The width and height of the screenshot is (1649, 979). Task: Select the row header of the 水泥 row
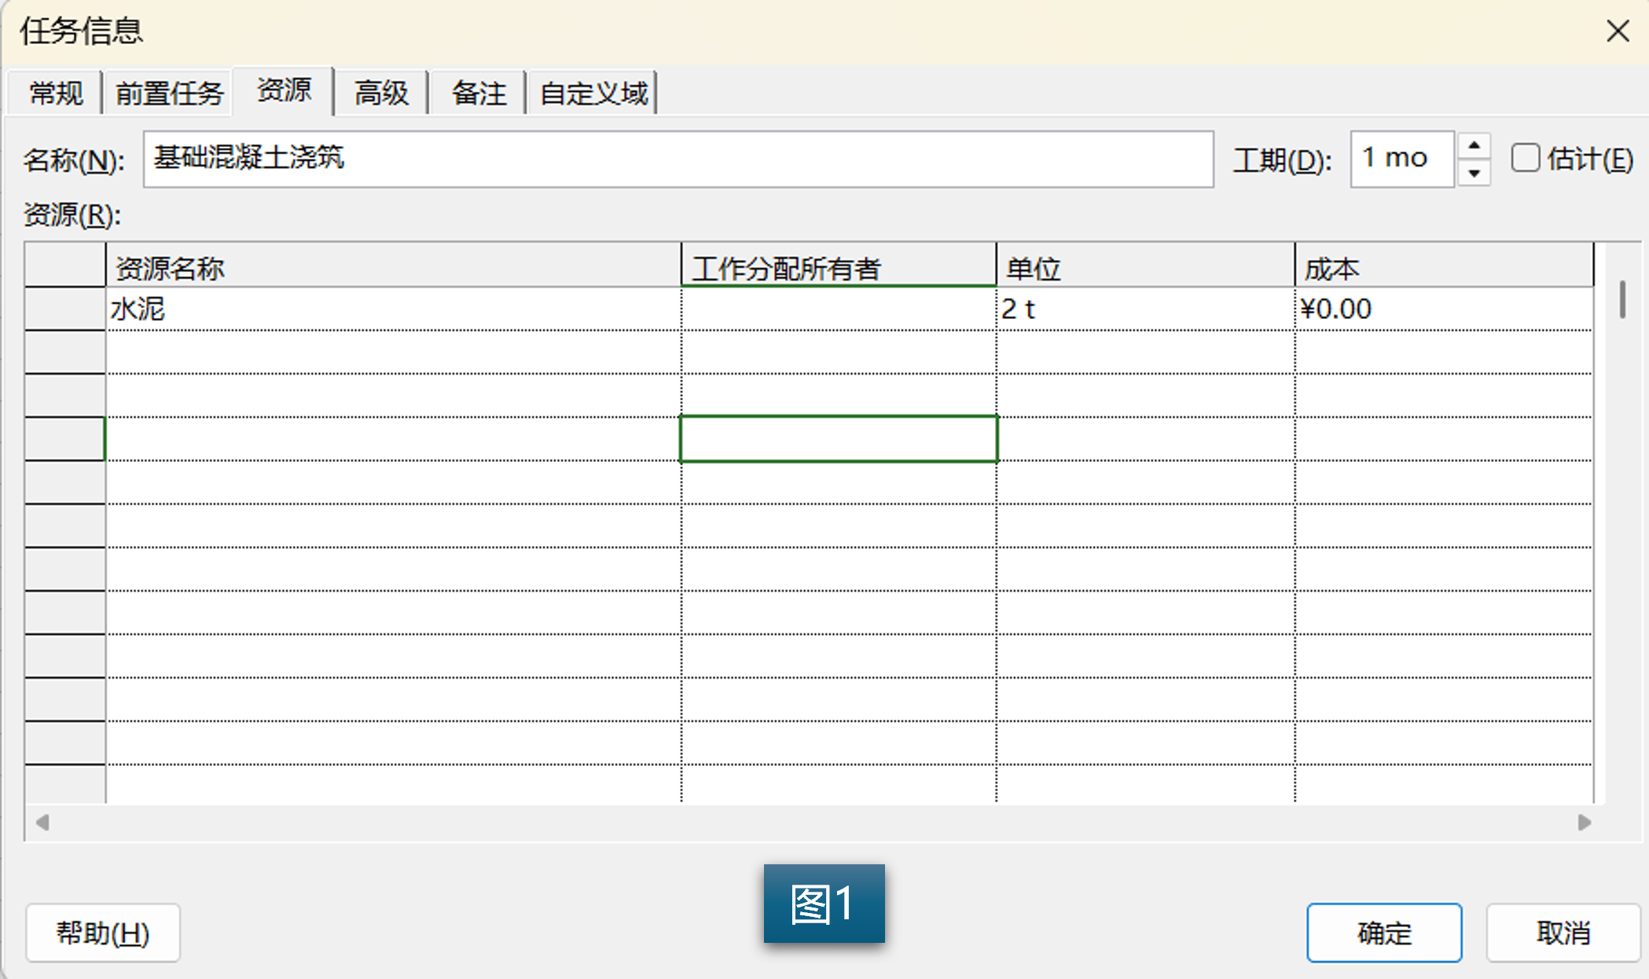pos(65,309)
